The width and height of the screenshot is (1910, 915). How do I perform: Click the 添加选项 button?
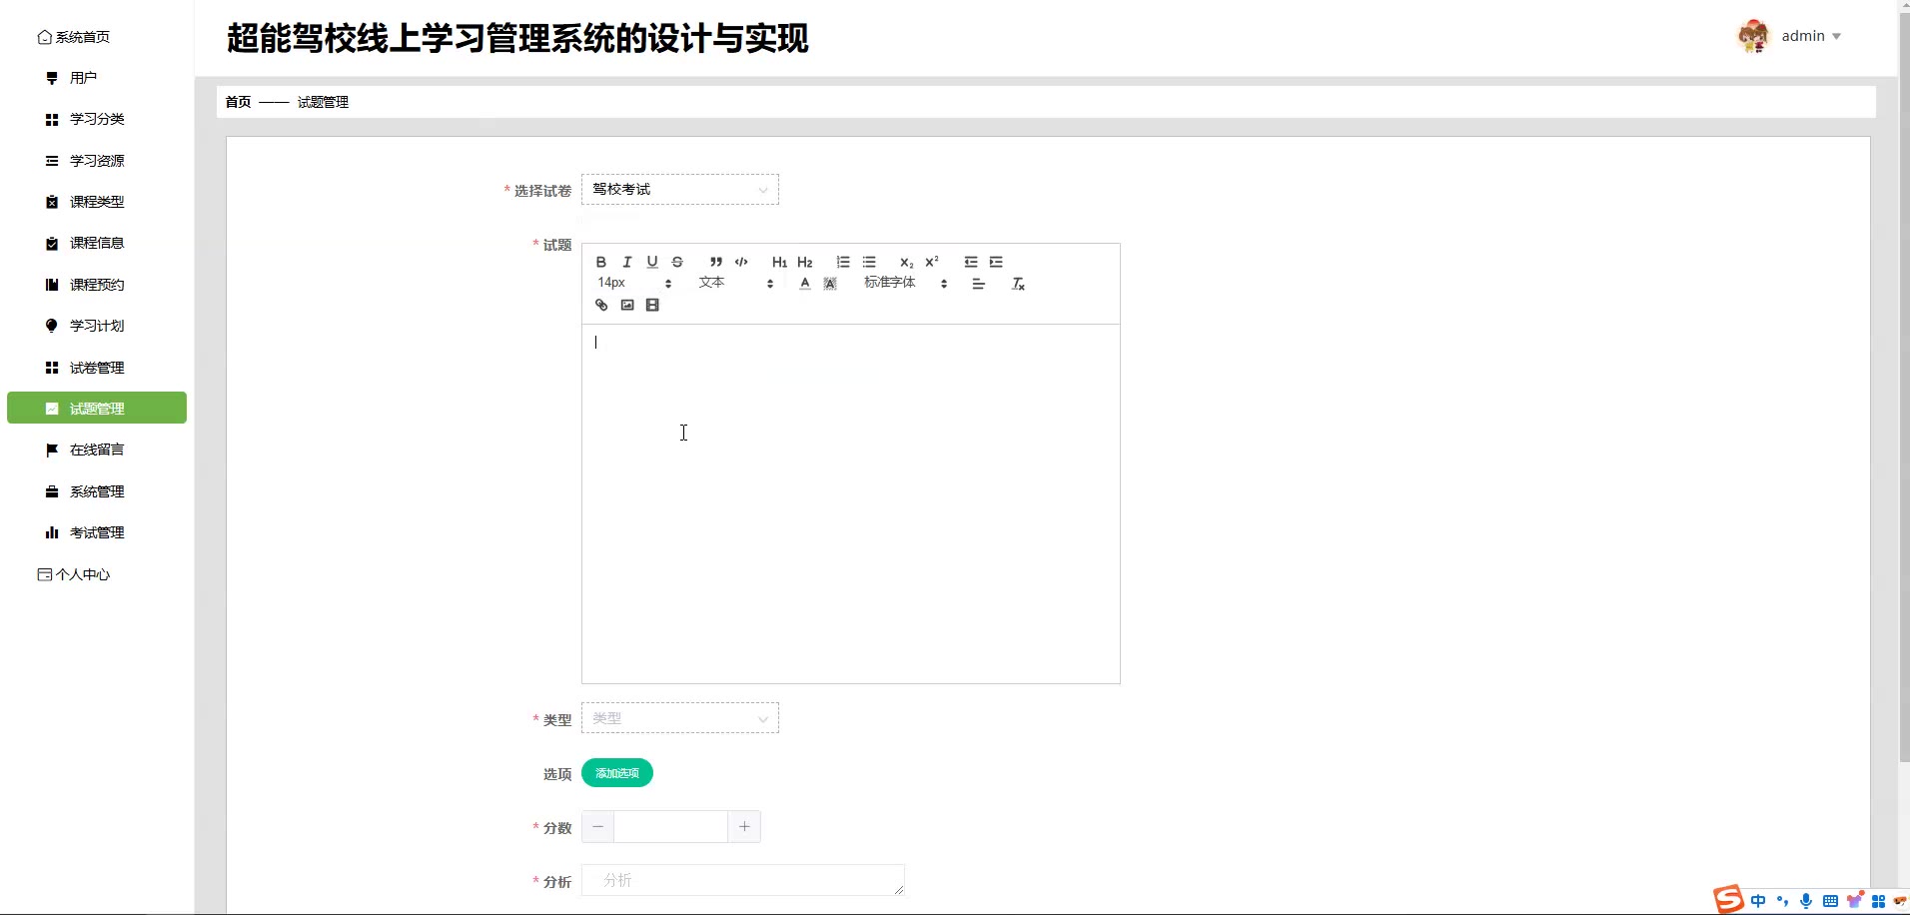pyautogui.click(x=617, y=773)
